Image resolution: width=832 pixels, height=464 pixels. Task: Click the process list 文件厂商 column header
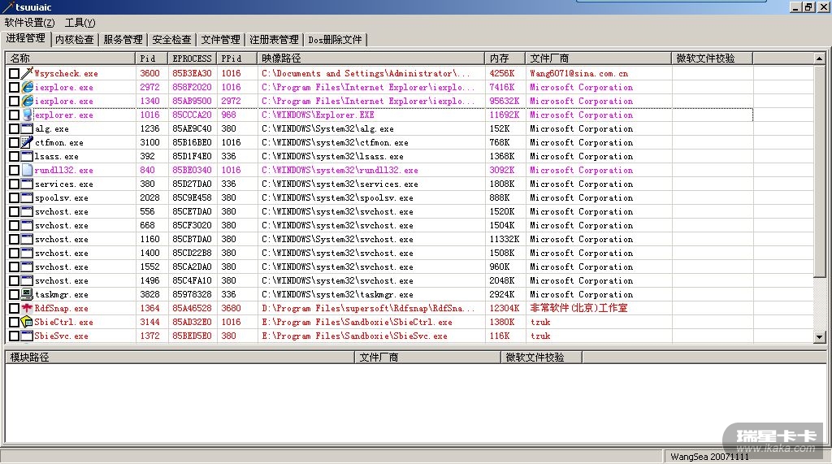tap(599, 59)
